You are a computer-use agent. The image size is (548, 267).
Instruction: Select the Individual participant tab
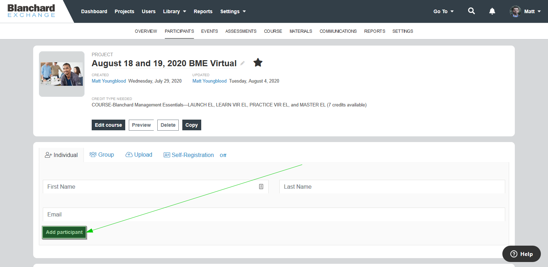(x=61, y=155)
